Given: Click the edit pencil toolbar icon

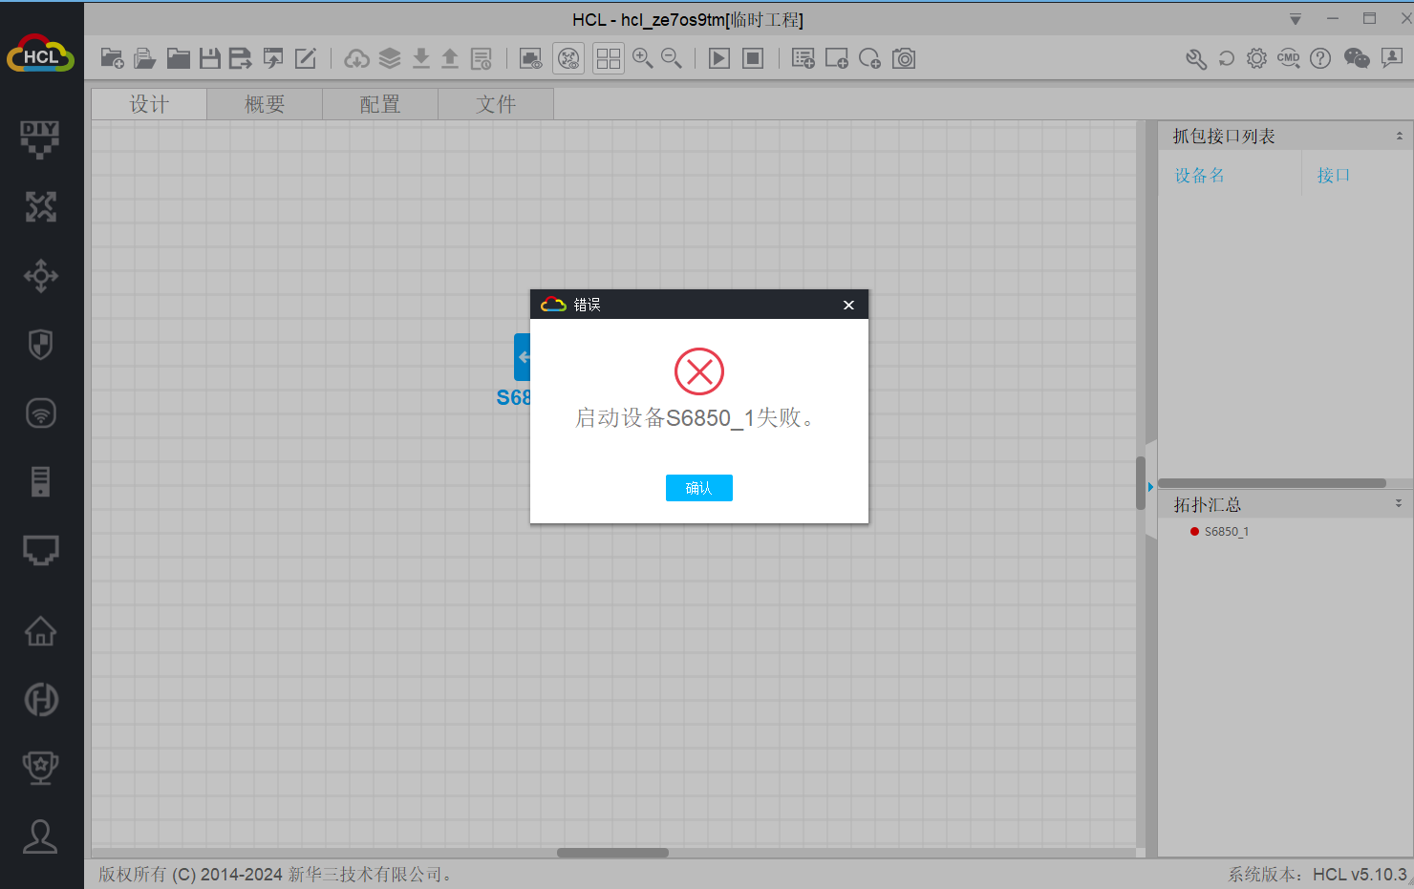Looking at the screenshot, I should [x=306, y=58].
